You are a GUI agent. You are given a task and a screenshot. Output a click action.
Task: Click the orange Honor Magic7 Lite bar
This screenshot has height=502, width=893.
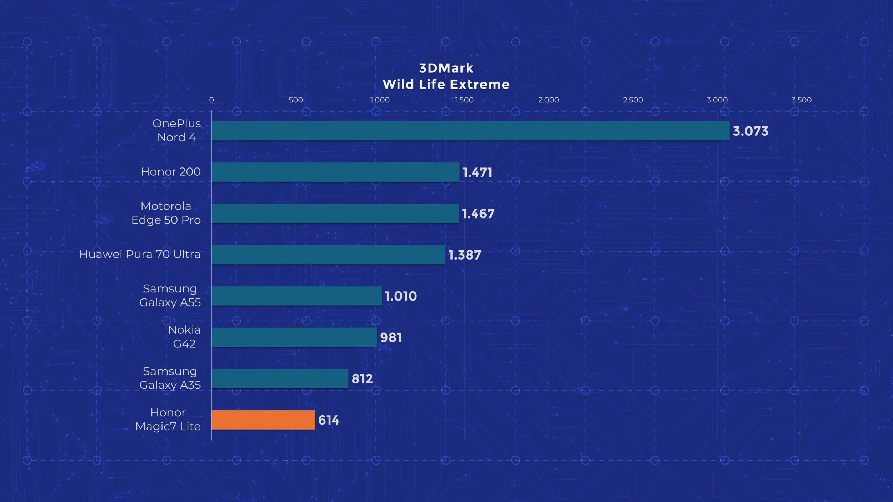263,420
